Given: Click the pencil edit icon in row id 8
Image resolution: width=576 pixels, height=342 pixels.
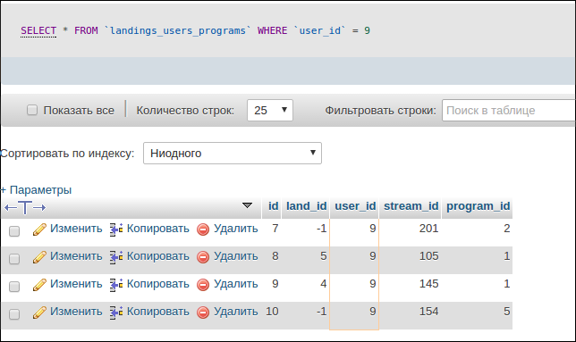Looking at the screenshot, I should [39, 257].
